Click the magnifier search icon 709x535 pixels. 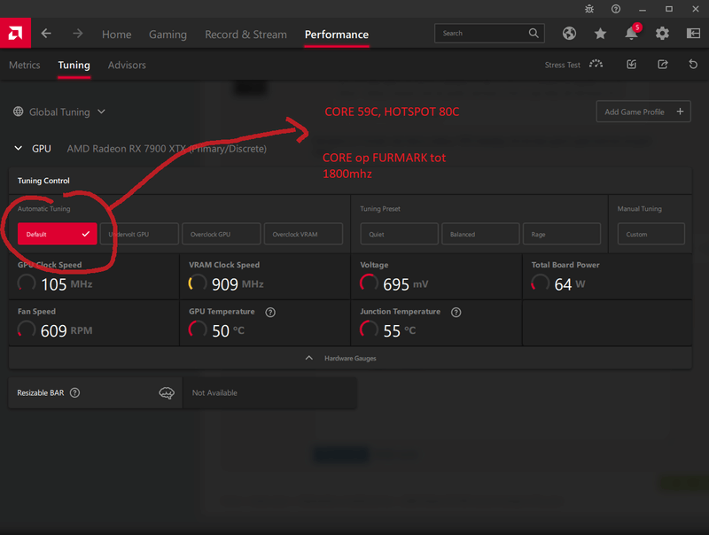(x=534, y=33)
